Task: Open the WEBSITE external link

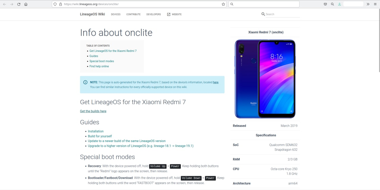Action: (174, 14)
